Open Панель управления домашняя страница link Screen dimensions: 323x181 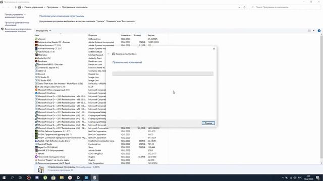coord(15,16)
